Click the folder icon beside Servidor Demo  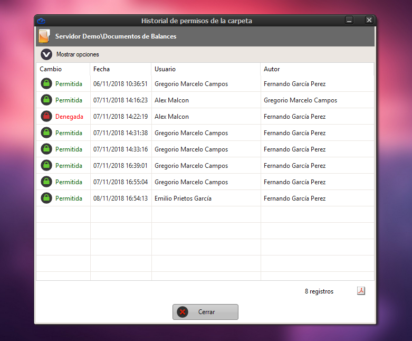click(x=44, y=36)
